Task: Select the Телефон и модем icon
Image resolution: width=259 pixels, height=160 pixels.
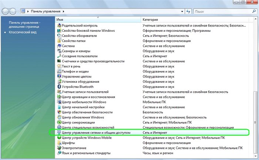Action: tap(59, 71)
